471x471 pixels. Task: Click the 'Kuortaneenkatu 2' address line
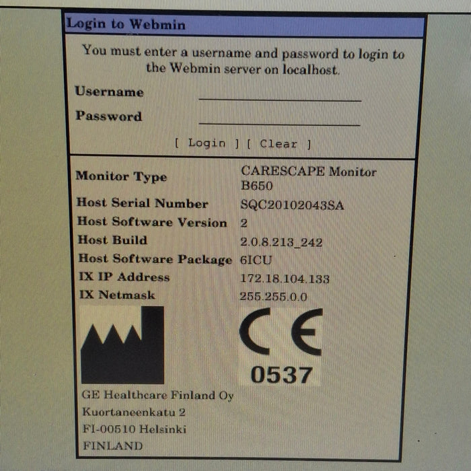pyautogui.click(x=134, y=412)
